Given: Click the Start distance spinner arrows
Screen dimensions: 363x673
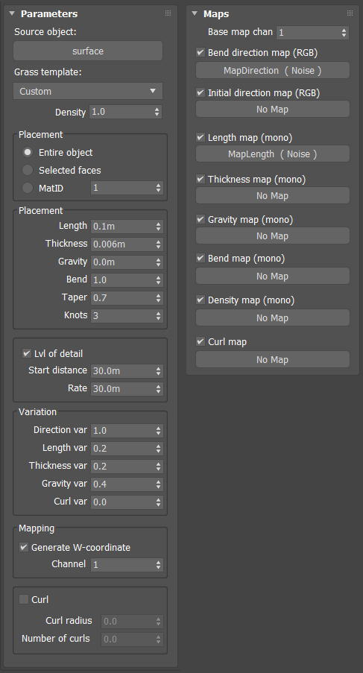Looking at the screenshot, I should tap(158, 371).
